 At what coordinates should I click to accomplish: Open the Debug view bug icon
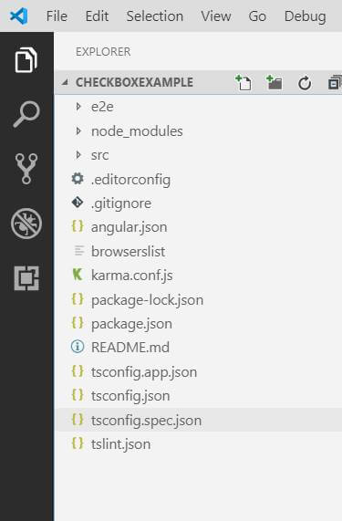click(x=26, y=224)
